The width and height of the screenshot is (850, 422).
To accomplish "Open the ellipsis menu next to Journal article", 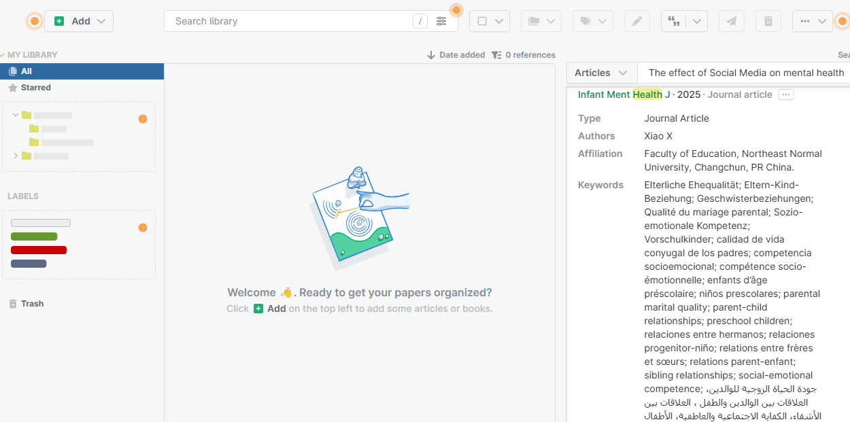I will [785, 94].
